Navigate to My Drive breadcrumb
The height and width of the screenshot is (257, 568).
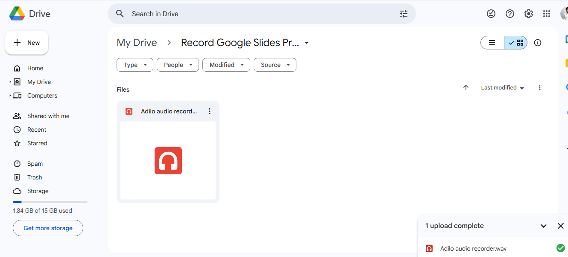(x=137, y=43)
